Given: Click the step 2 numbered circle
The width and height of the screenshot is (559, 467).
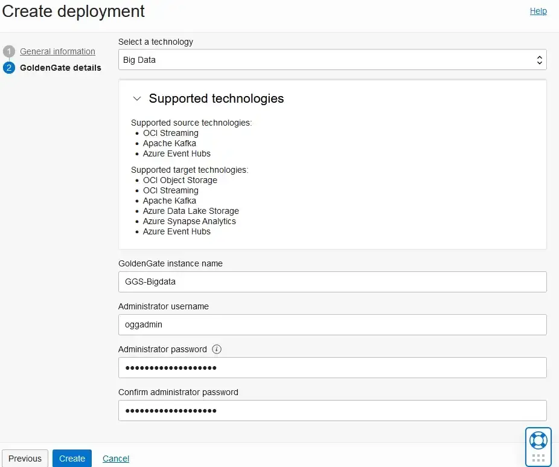Looking at the screenshot, I should (8, 68).
